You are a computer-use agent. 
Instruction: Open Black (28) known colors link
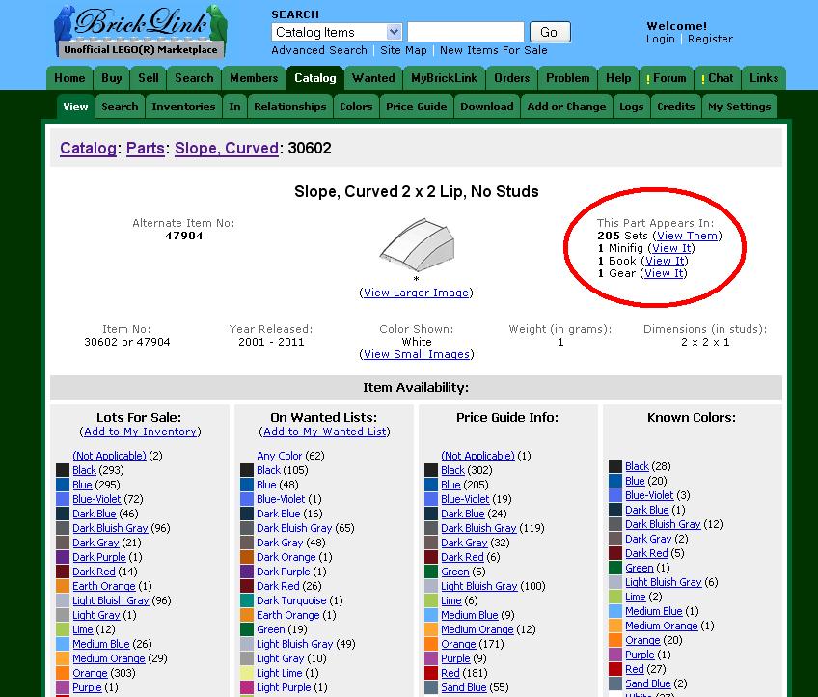click(637, 466)
